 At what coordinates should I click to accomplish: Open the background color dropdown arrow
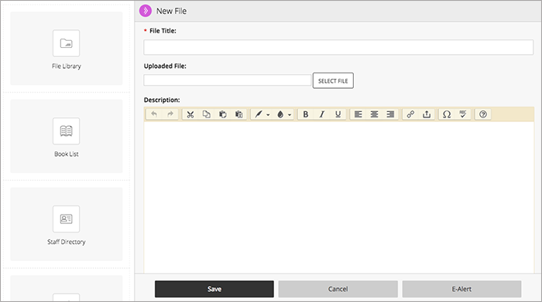[x=290, y=115]
